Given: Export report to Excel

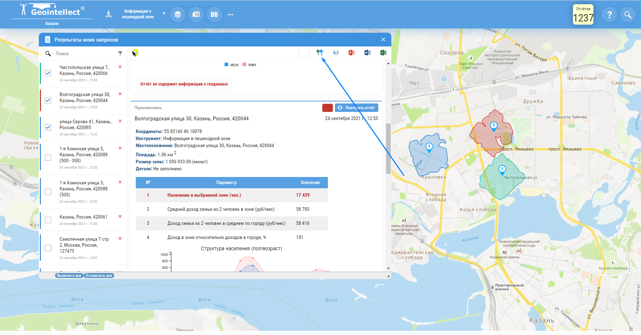Looking at the screenshot, I should (383, 53).
